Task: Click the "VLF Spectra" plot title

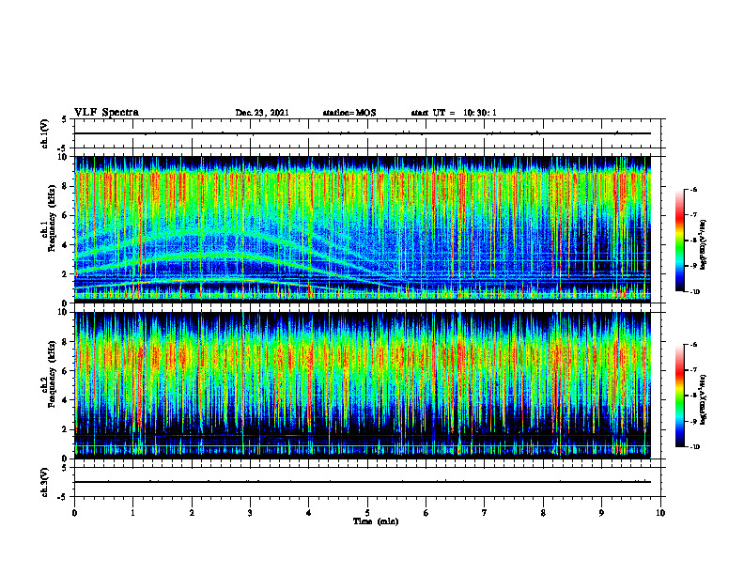Action: 106,113
